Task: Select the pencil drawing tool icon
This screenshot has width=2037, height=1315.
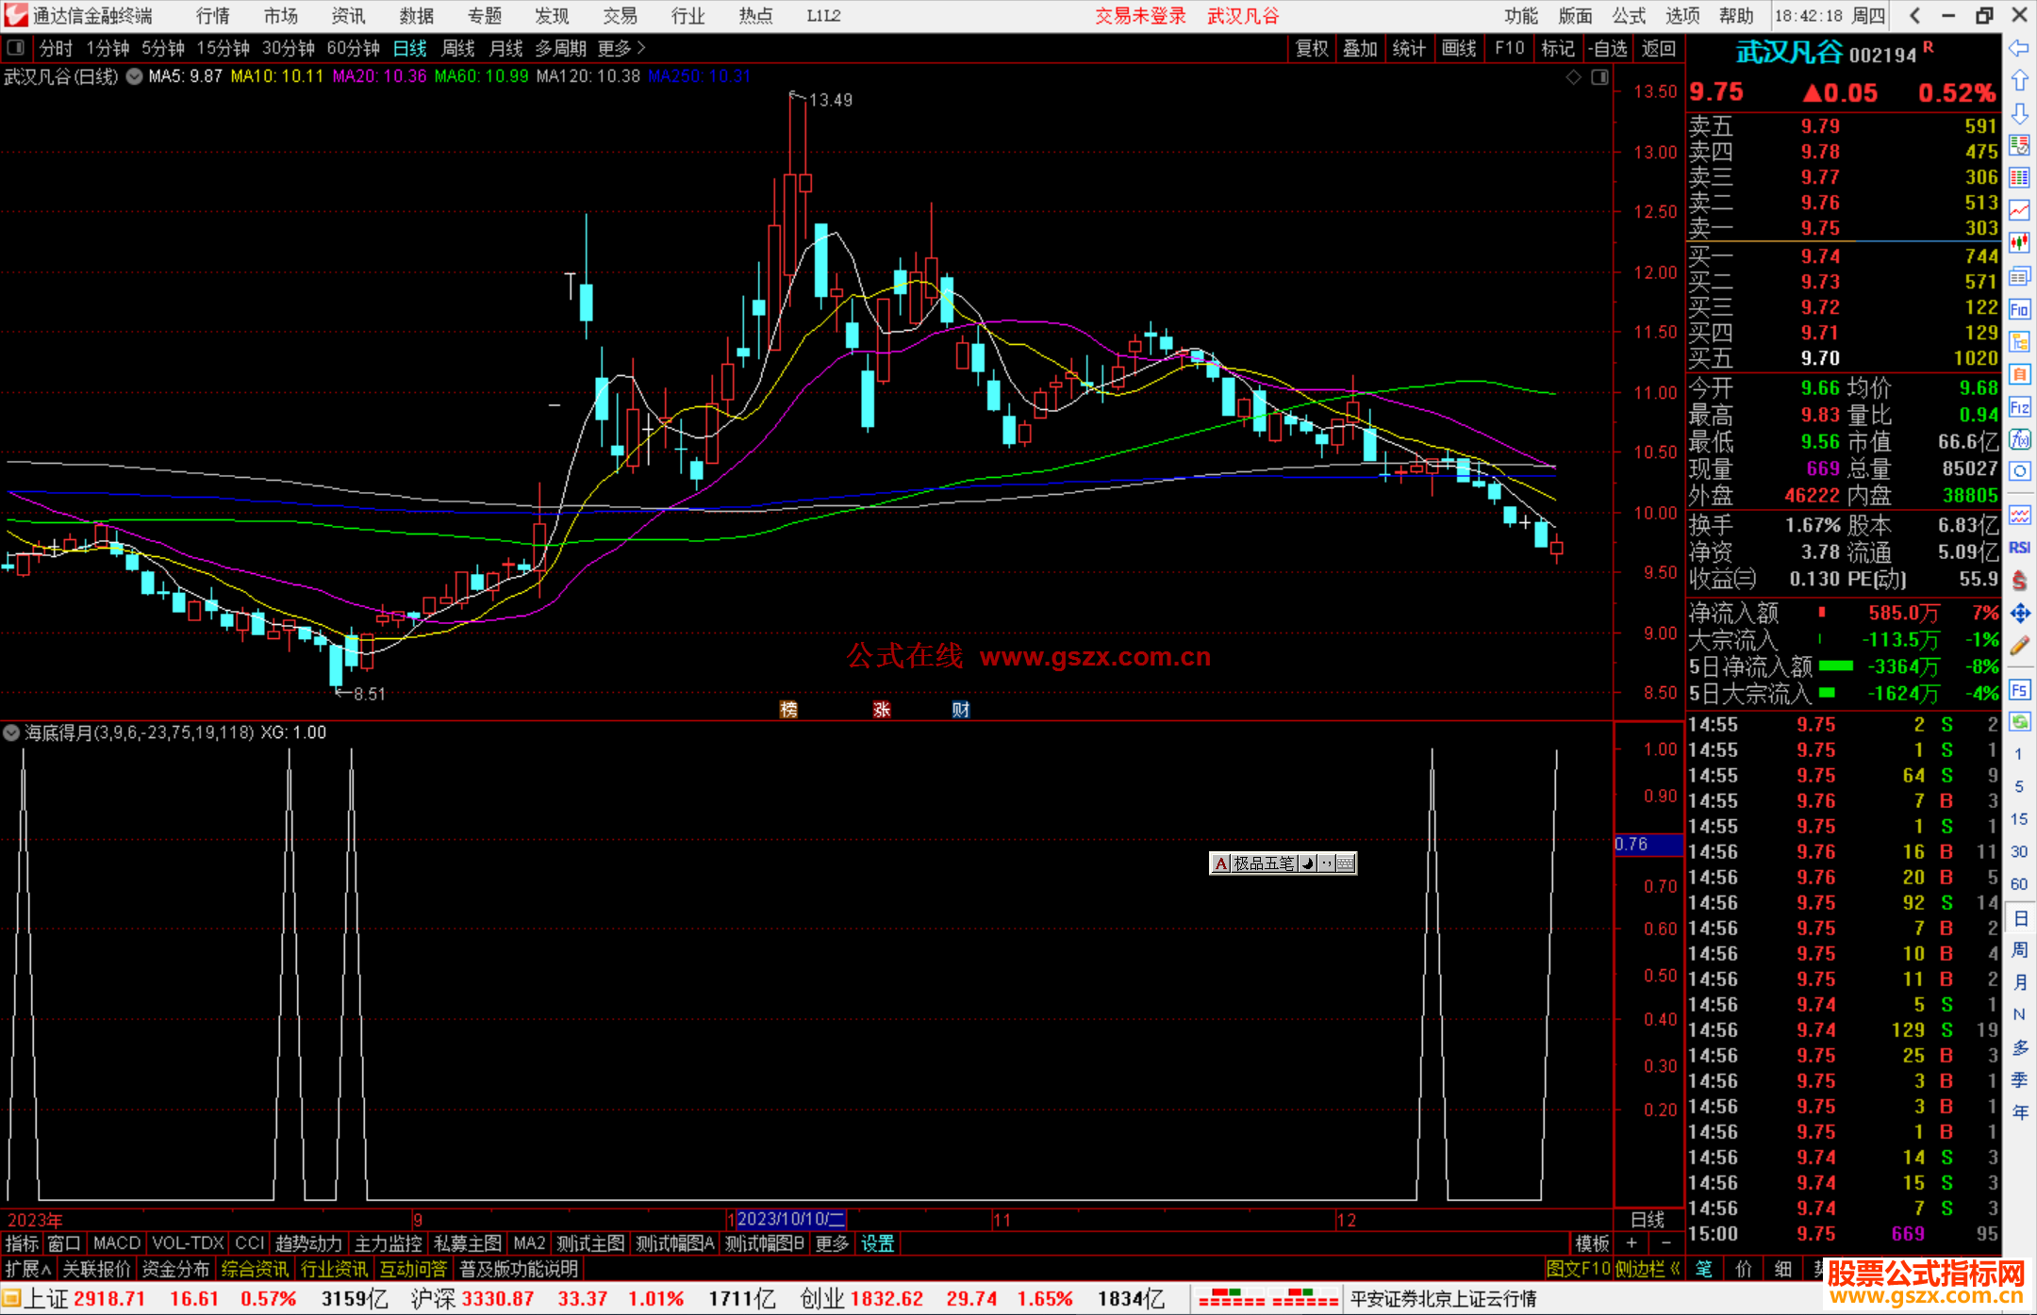Action: (2019, 646)
